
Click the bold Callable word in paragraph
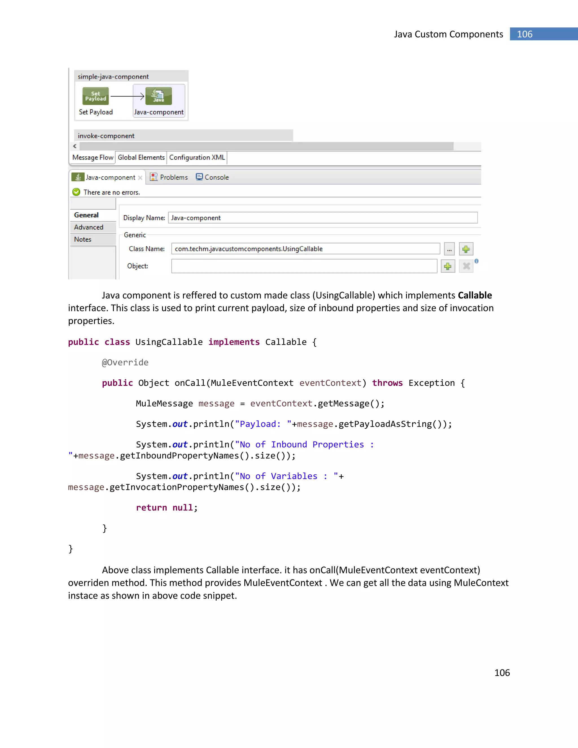475,295
